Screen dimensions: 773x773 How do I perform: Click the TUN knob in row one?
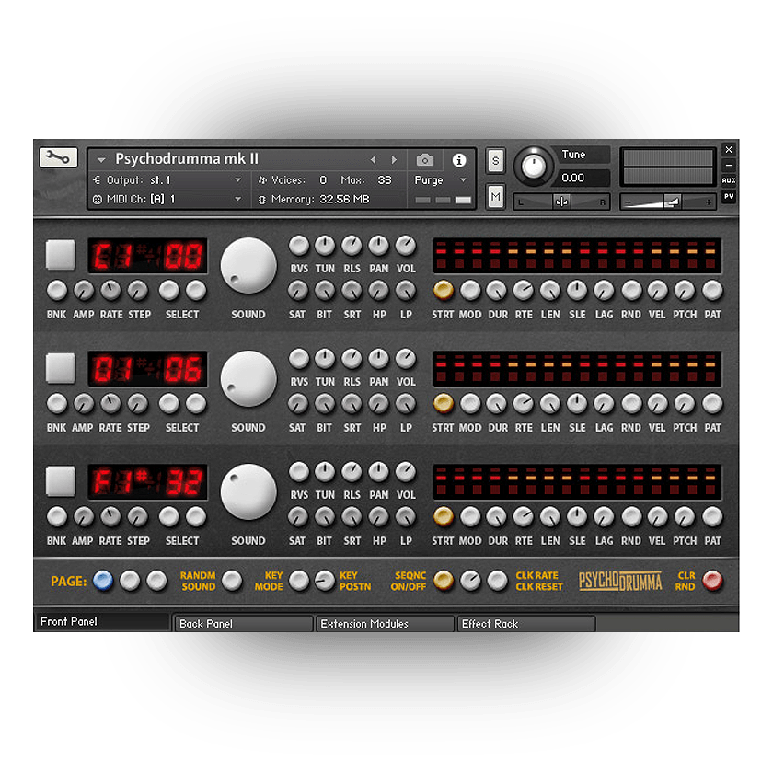pyautogui.click(x=325, y=246)
